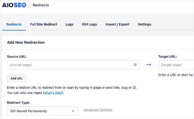Viewport: 194px width, 119px height.
Task: Open the Settings tab
Action: click(145, 24)
